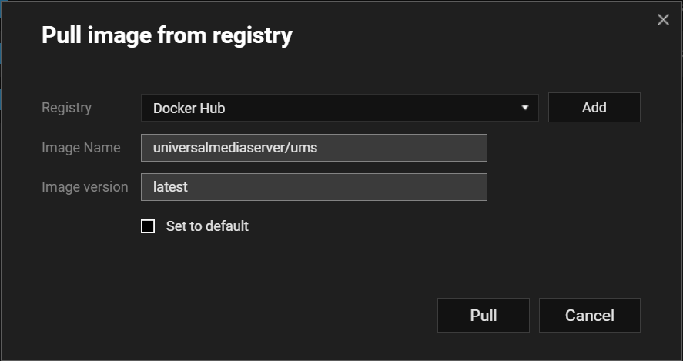Click the Registry dropdown arrow
Screen dimensions: 683x361
point(525,108)
